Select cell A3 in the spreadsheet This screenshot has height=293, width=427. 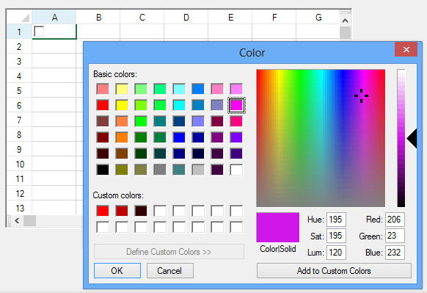point(54,61)
